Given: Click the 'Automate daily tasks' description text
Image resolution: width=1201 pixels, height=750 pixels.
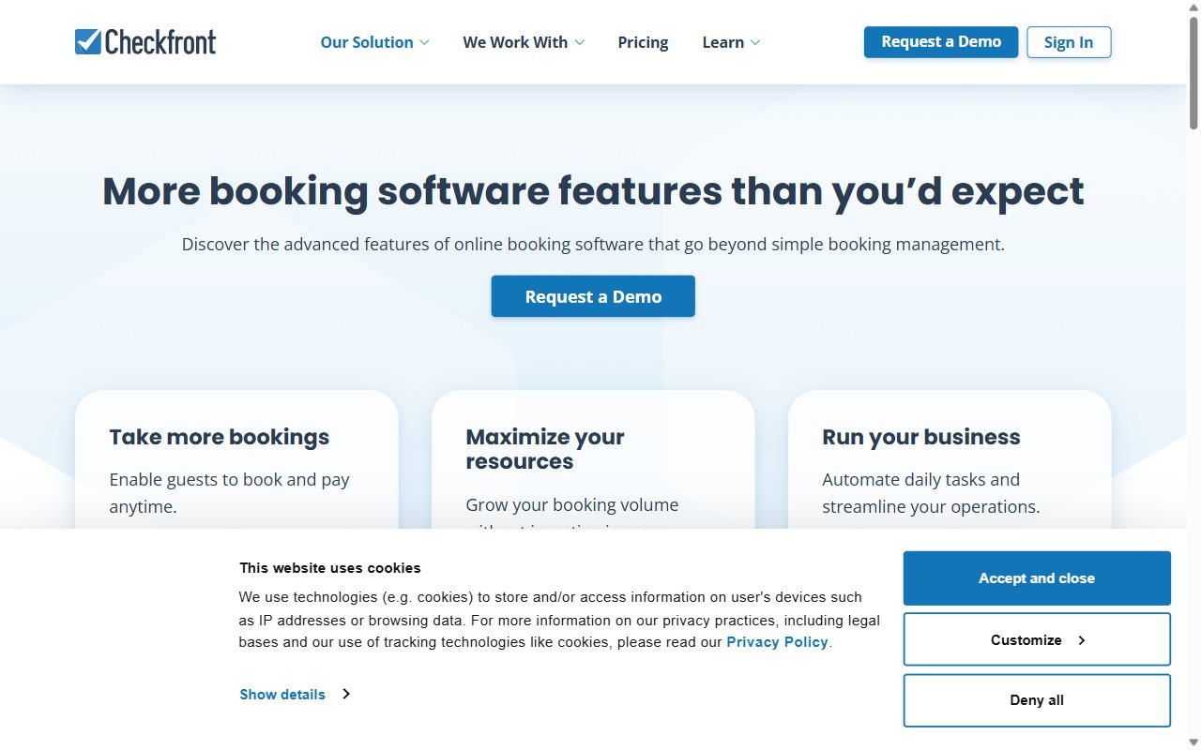Looking at the screenshot, I should pos(932,493).
